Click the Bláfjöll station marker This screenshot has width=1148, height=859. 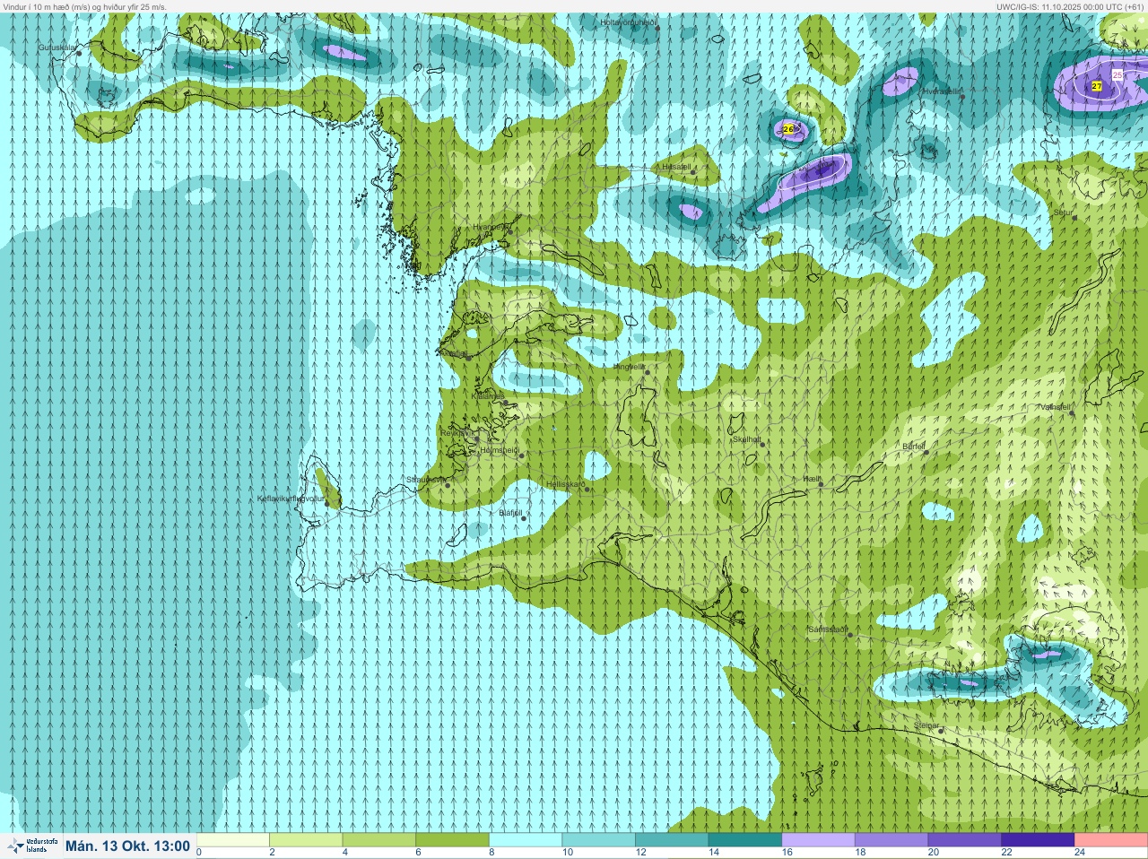[524, 518]
